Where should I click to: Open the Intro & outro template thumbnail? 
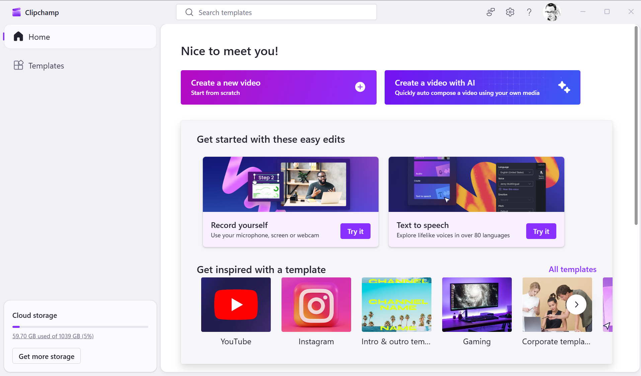(x=397, y=304)
